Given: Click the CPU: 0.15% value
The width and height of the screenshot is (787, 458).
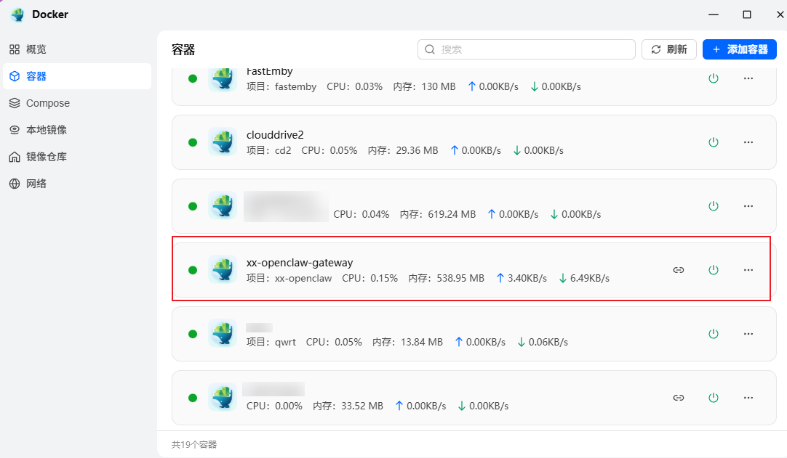Looking at the screenshot, I should tap(370, 278).
